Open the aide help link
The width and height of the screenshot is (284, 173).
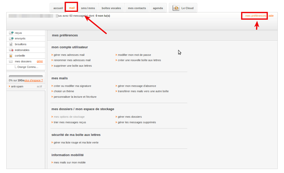pos(271,16)
